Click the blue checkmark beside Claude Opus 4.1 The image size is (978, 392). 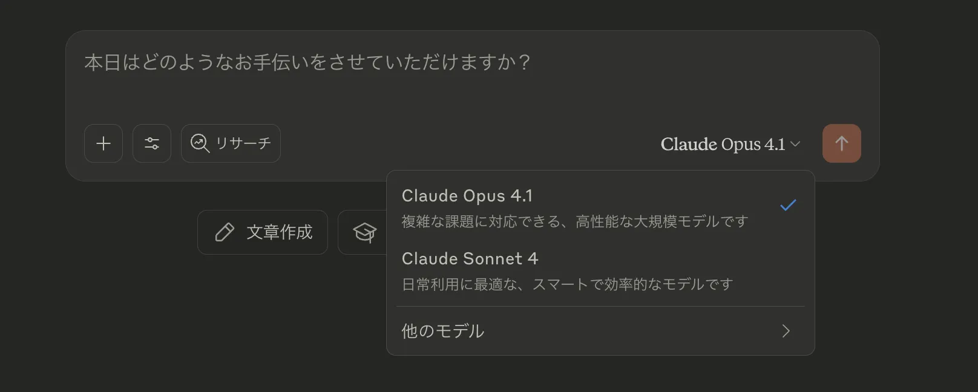[x=788, y=205]
